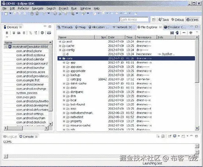Screen dimensions: 203x167
Task: Switch to the Allocation Tracker tab
Action: (99, 27)
